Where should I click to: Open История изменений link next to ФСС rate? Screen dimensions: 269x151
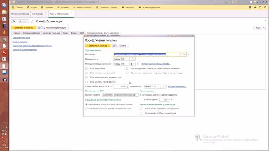pos(177,86)
